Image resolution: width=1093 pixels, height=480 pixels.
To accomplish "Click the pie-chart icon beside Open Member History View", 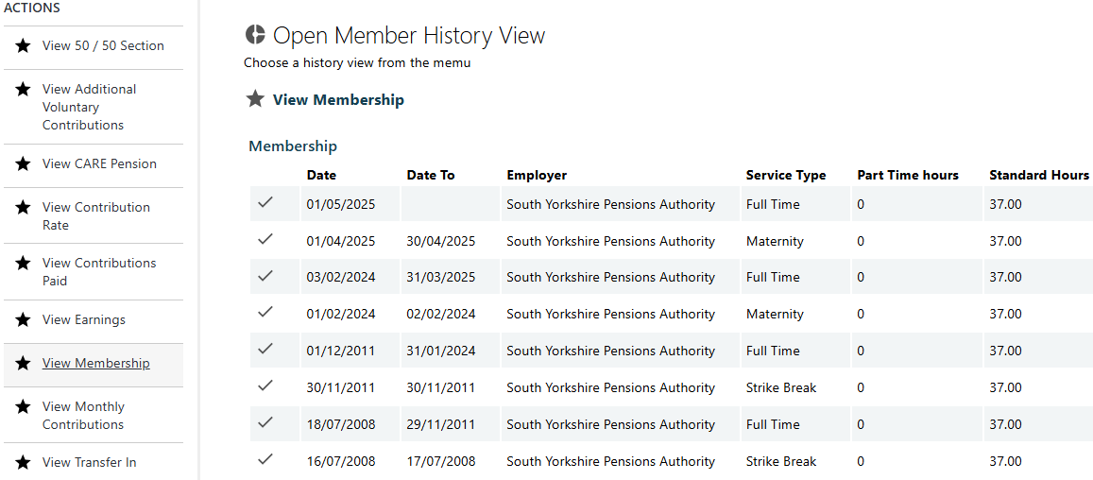I will click(255, 35).
